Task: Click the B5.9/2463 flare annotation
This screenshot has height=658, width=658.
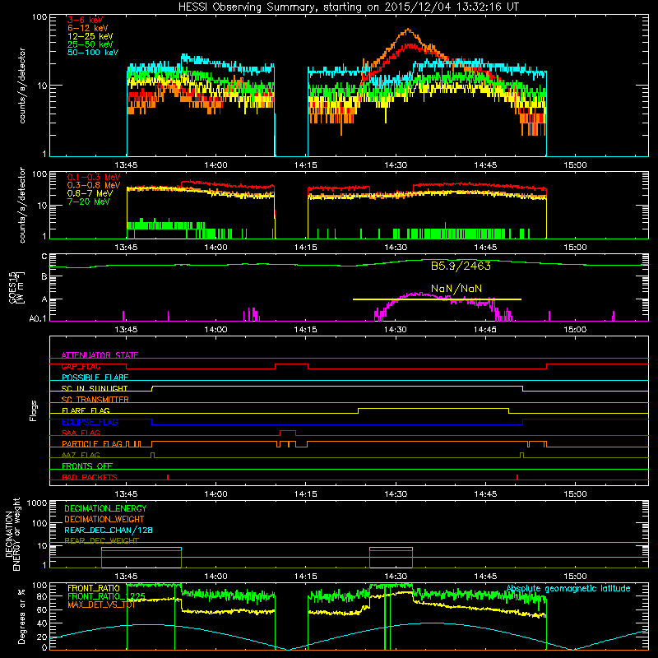Action: [461, 266]
